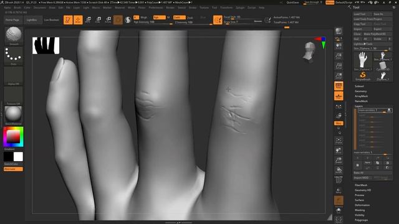Open the current brush thumbnail
The height and width of the screenshot is (224, 399).
point(14,35)
